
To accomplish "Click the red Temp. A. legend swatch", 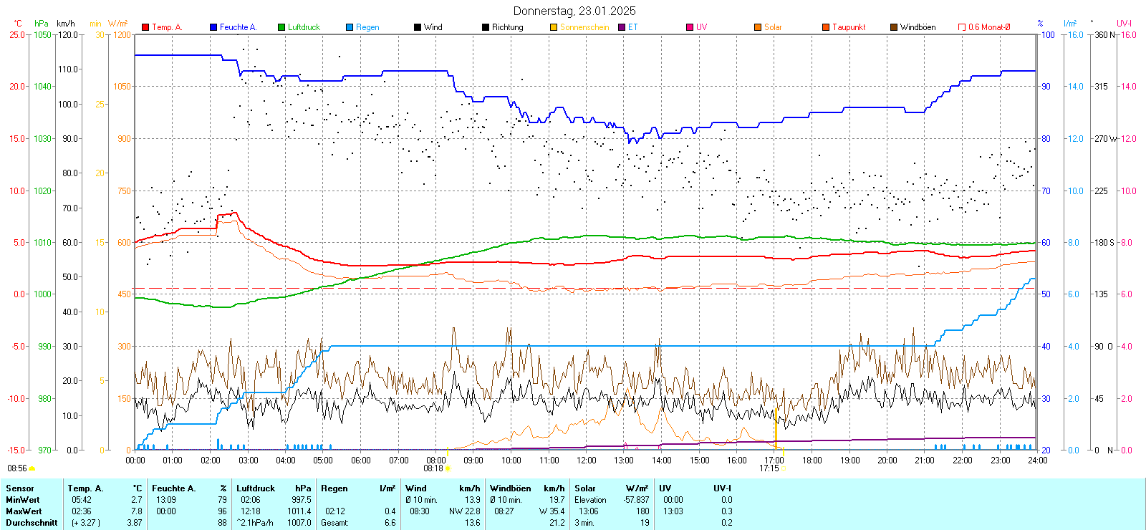I will click(x=145, y=27).
